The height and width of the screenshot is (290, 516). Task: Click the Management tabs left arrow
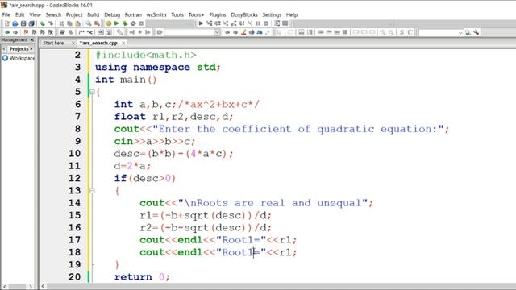click(x=3, y=48)
